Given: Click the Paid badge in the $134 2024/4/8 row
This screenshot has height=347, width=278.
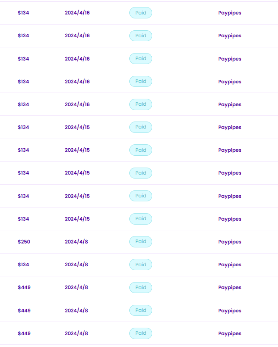Looking at the screenshot, I should pyautogui.click(x=141, y=265).
